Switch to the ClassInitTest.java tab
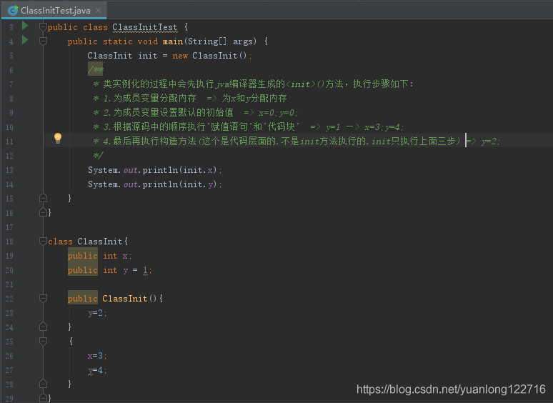 coord(54,11)
